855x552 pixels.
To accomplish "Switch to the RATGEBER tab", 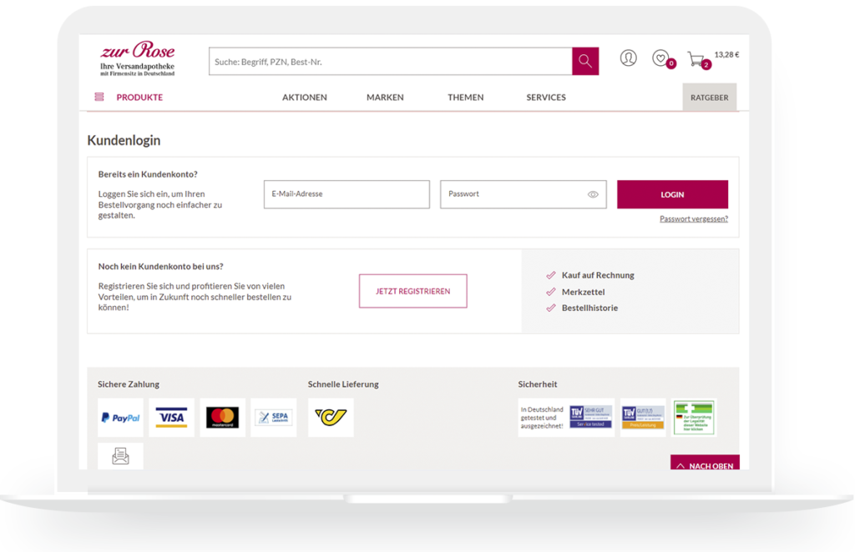I will pos(710,98).
